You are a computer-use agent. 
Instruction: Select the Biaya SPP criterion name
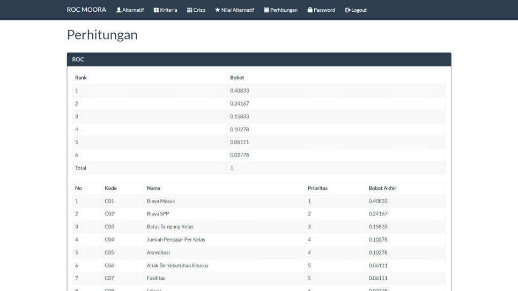(158, 214)
